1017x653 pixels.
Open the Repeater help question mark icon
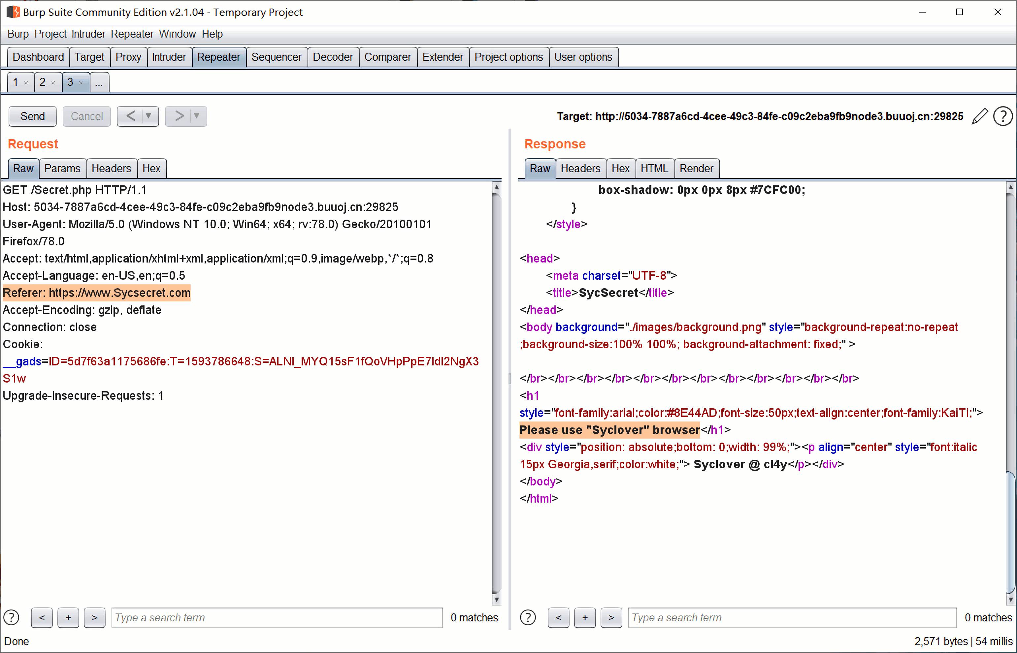click(1003, 116)
